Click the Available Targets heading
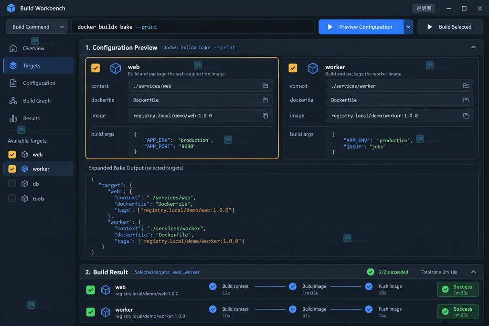Viewport: 489px width, 326px height. 27,141
